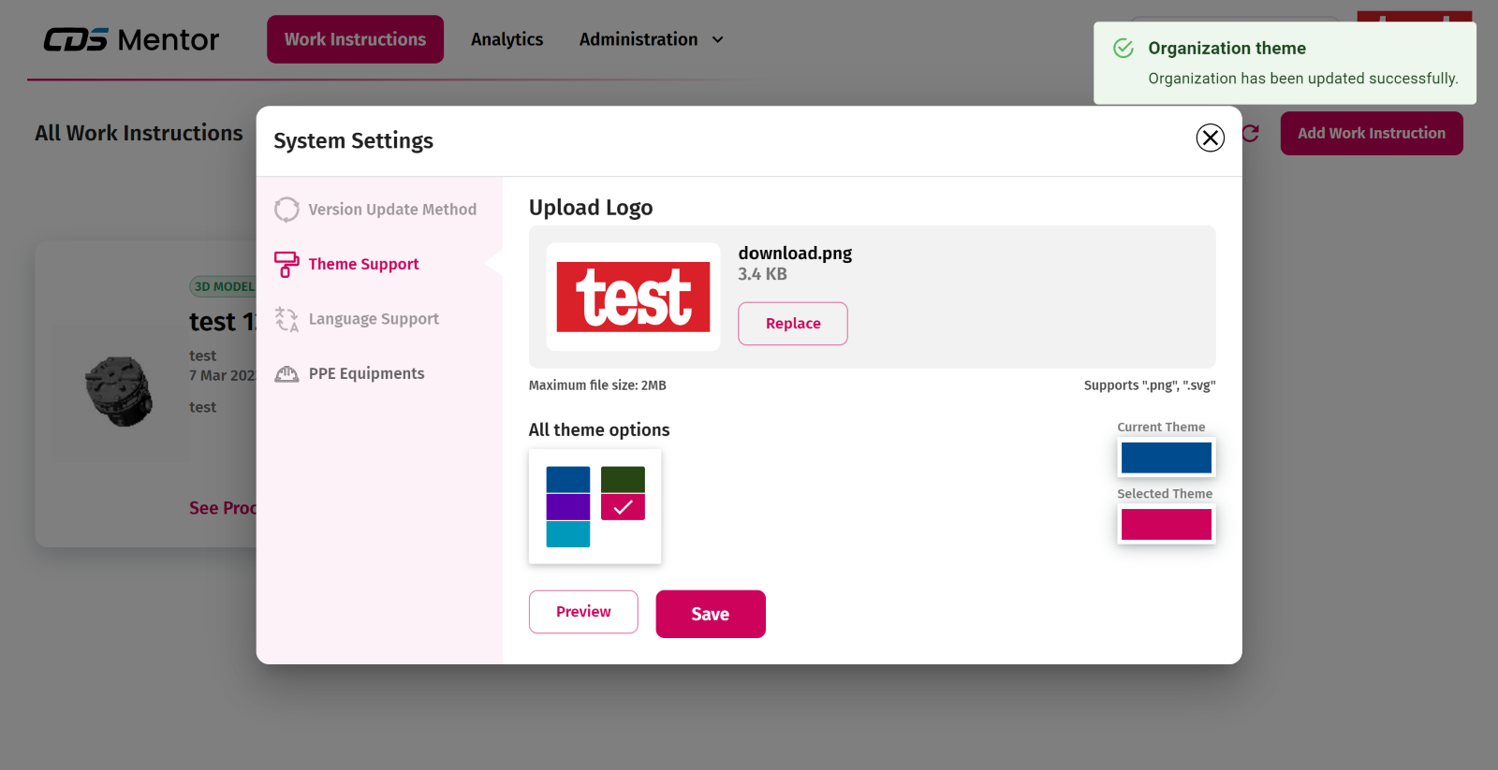Click the green success checkmark icon in notification

coord(1123,49)
